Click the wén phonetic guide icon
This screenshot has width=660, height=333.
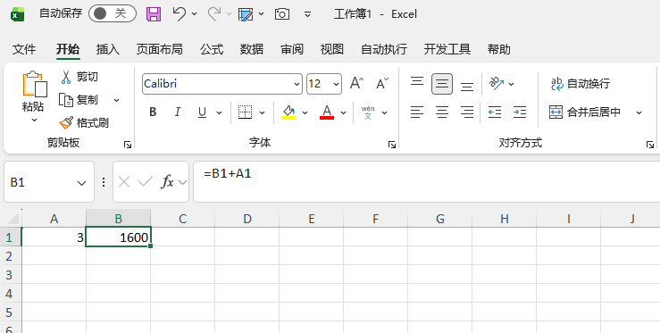[x=368, y=112]
